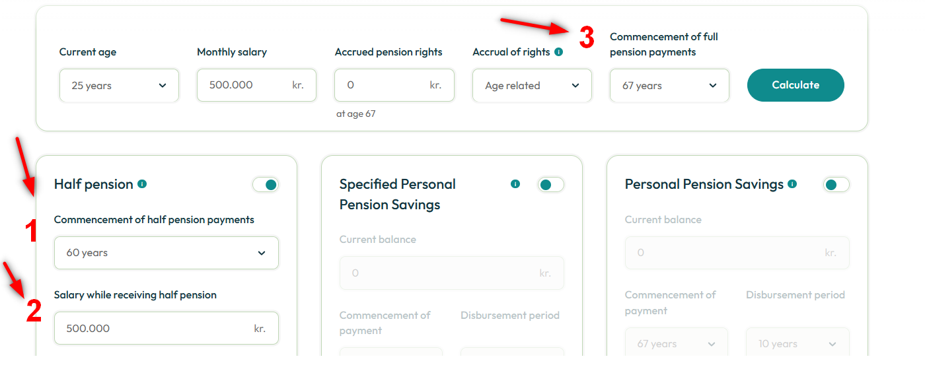This screenshot has width=925, height=371.
Task: Click info icon beside Half pension heading
Action: (142, 184)
